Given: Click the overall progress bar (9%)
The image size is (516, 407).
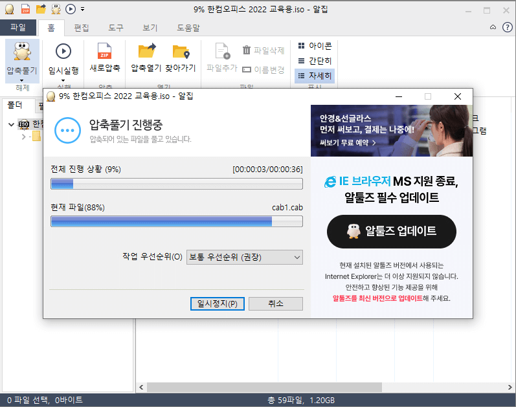Looking at the screenshot, I should pyautogui.click(x=177, y=184).
